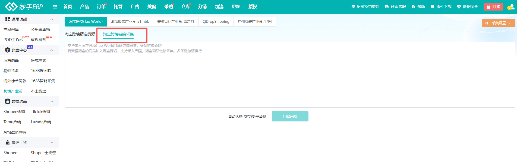
Task: Open the user avatar icon
Action: 511,7
